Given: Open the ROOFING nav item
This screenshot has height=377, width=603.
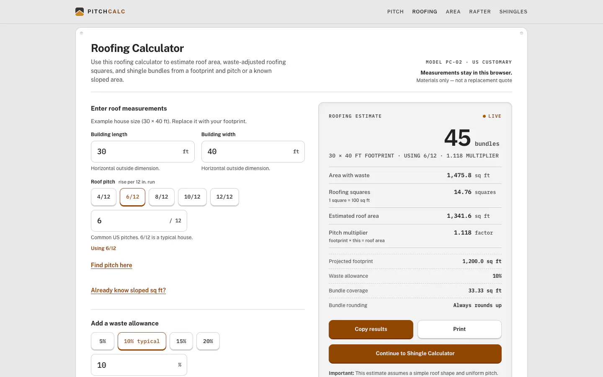Looking at the screenshot, I should coord(425,12).
